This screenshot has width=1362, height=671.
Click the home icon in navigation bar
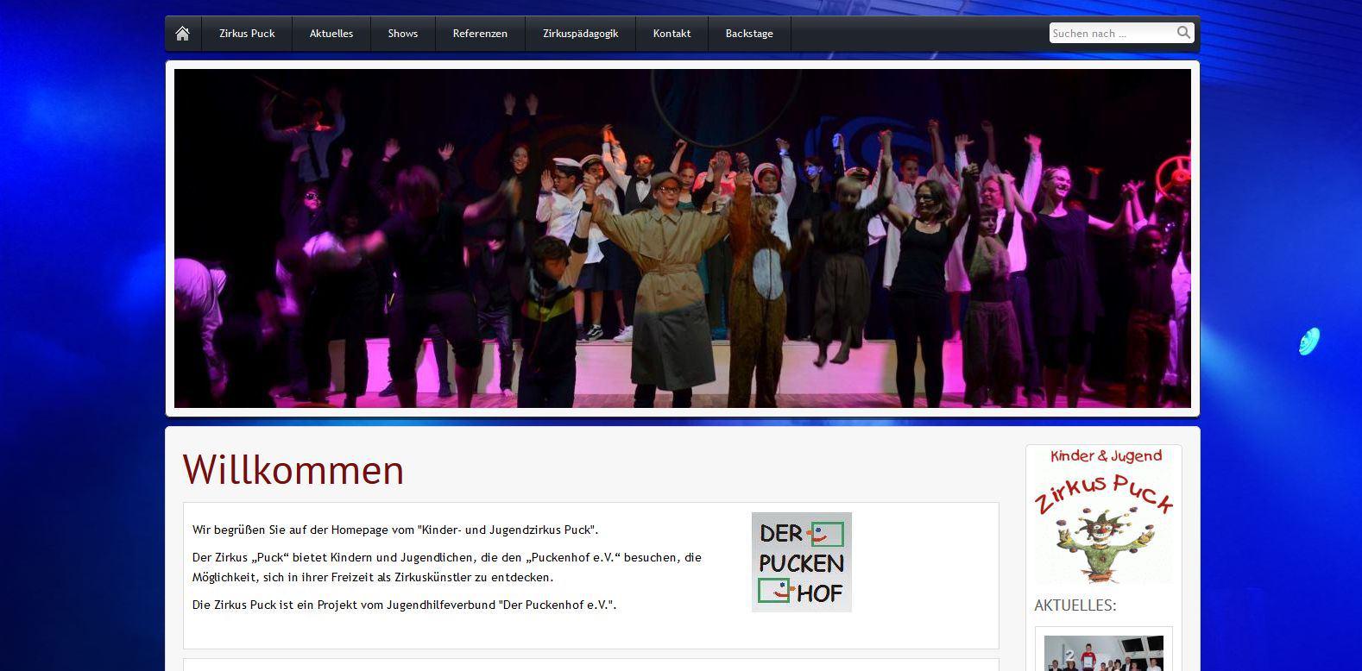[x=182, y=34]
